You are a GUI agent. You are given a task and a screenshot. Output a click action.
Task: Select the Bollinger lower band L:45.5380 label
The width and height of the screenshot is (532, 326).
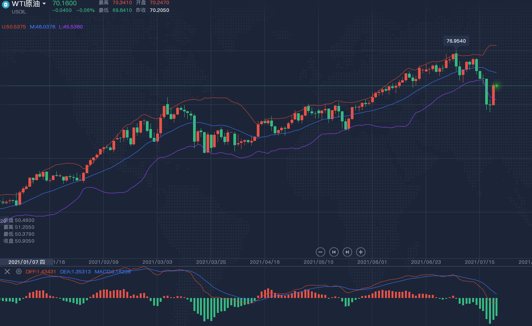pos(71,27)
